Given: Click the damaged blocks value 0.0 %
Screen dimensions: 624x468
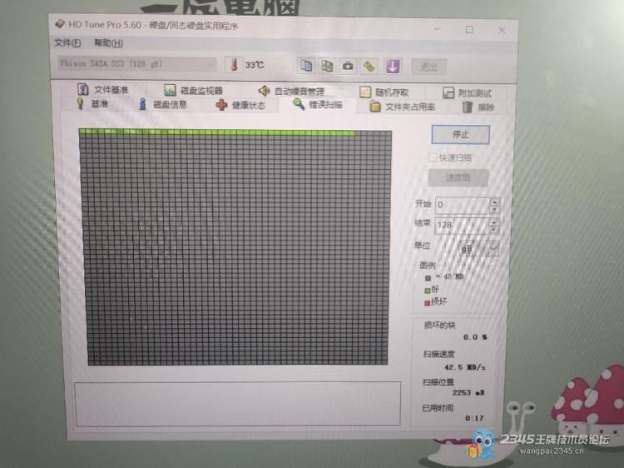Looking at the screenshot, I should (x=475, y=337).
